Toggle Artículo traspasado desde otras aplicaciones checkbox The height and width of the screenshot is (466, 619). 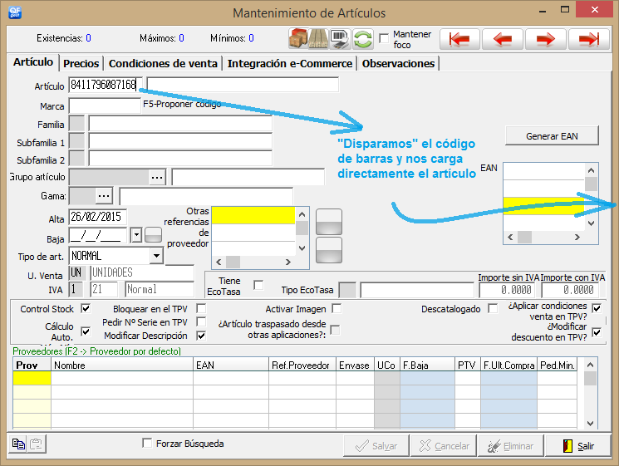coord(335,330)
